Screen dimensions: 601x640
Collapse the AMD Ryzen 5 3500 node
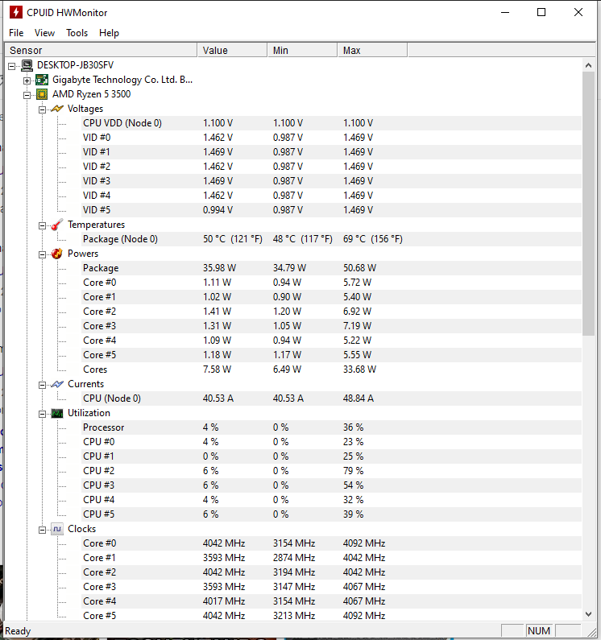tap(27, 95)
